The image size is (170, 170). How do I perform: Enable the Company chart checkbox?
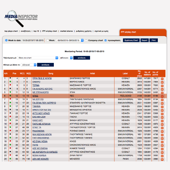click(86, 41)
